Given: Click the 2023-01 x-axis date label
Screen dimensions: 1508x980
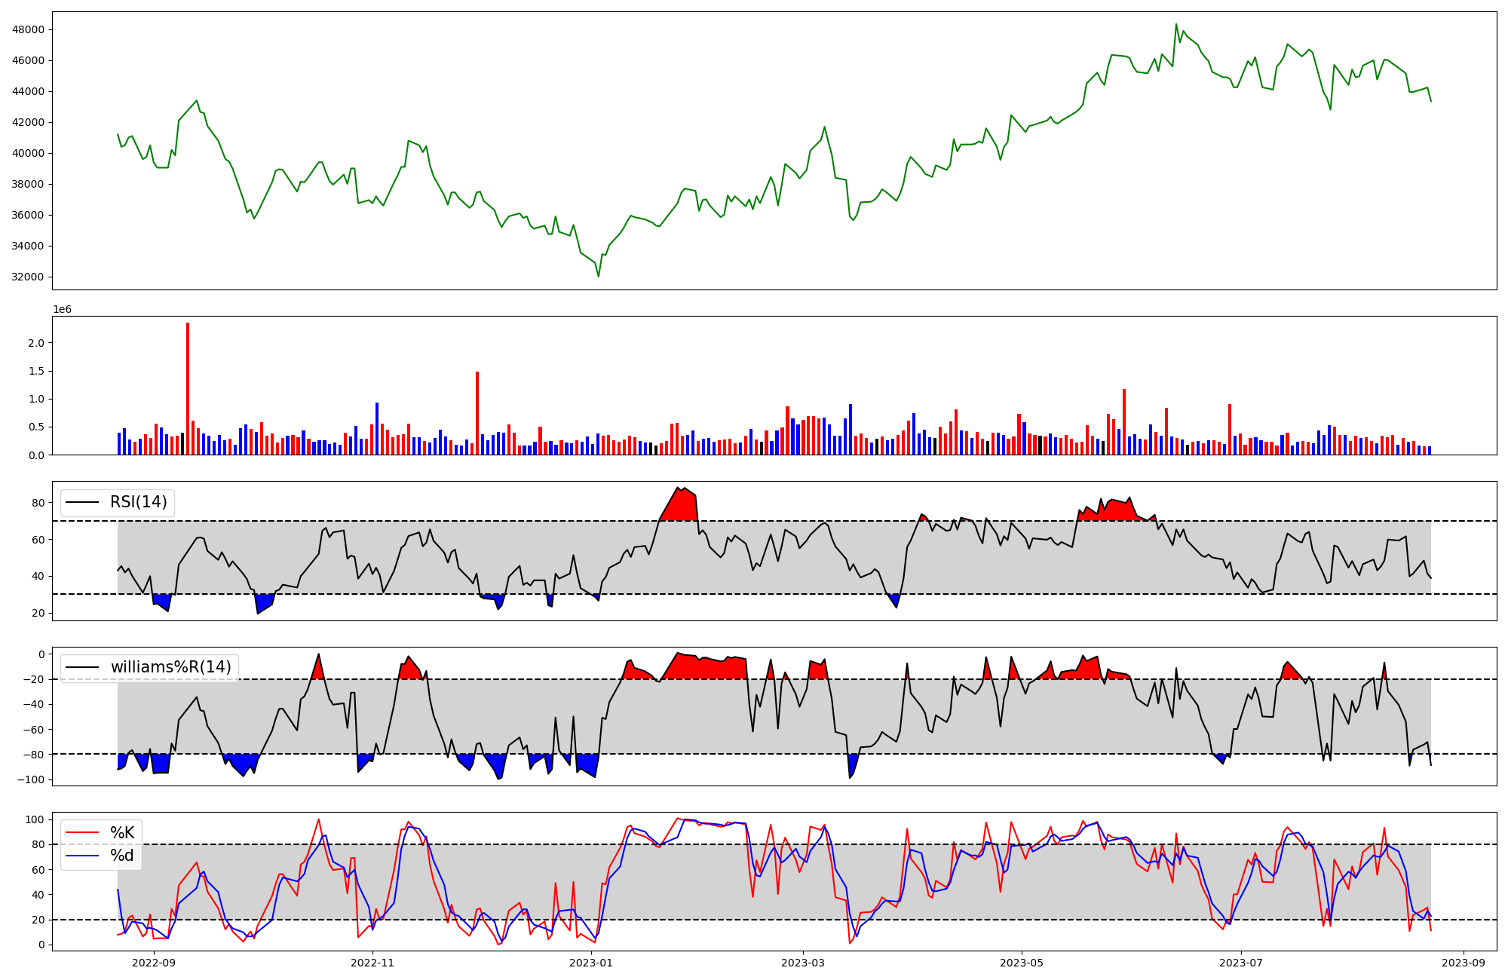Looking at the screenshot, I should [x=591, y=963].
